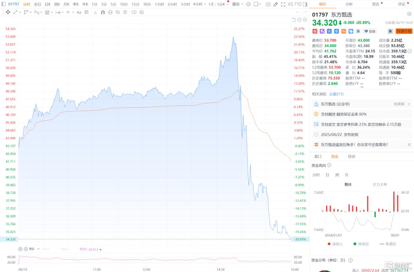
Task: Select the trend line drawing tool
Action: click(16, 12)
